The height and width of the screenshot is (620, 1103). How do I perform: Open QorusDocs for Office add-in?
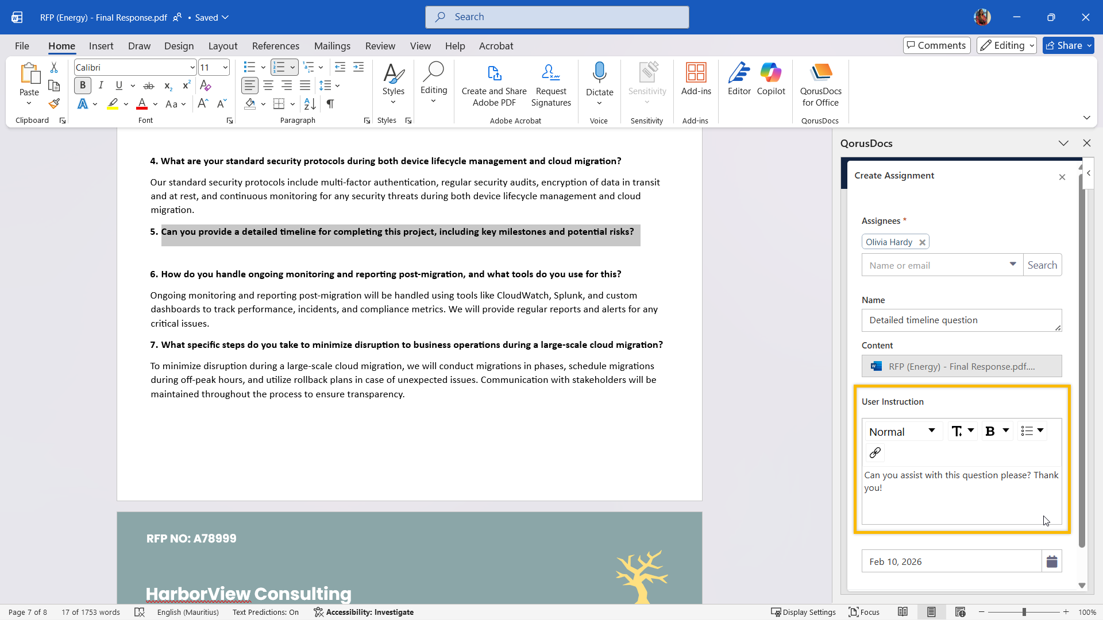820,84
